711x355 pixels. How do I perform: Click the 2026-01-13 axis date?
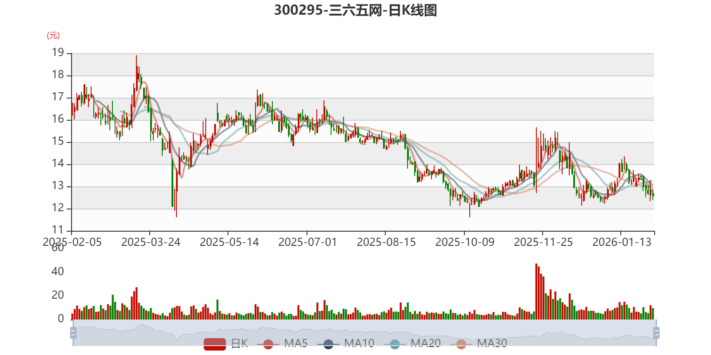click(622, 242)
